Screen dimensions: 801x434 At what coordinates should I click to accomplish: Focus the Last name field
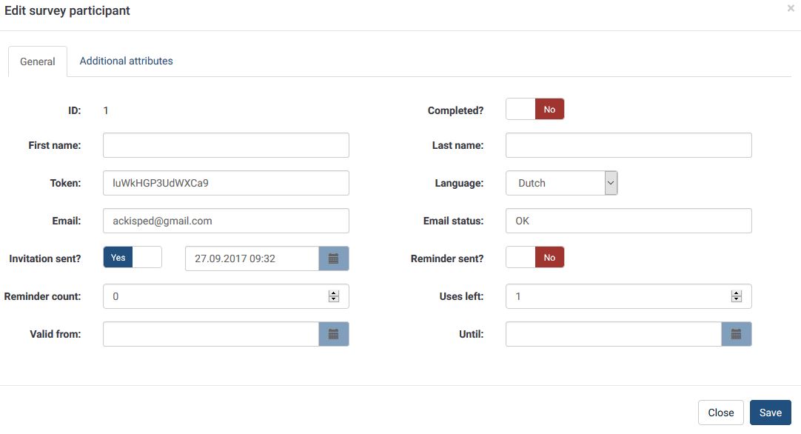click(629, 145)
